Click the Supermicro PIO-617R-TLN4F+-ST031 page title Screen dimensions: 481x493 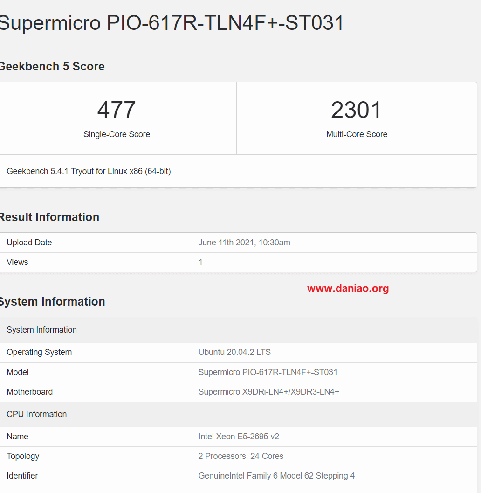coord(172,23)
